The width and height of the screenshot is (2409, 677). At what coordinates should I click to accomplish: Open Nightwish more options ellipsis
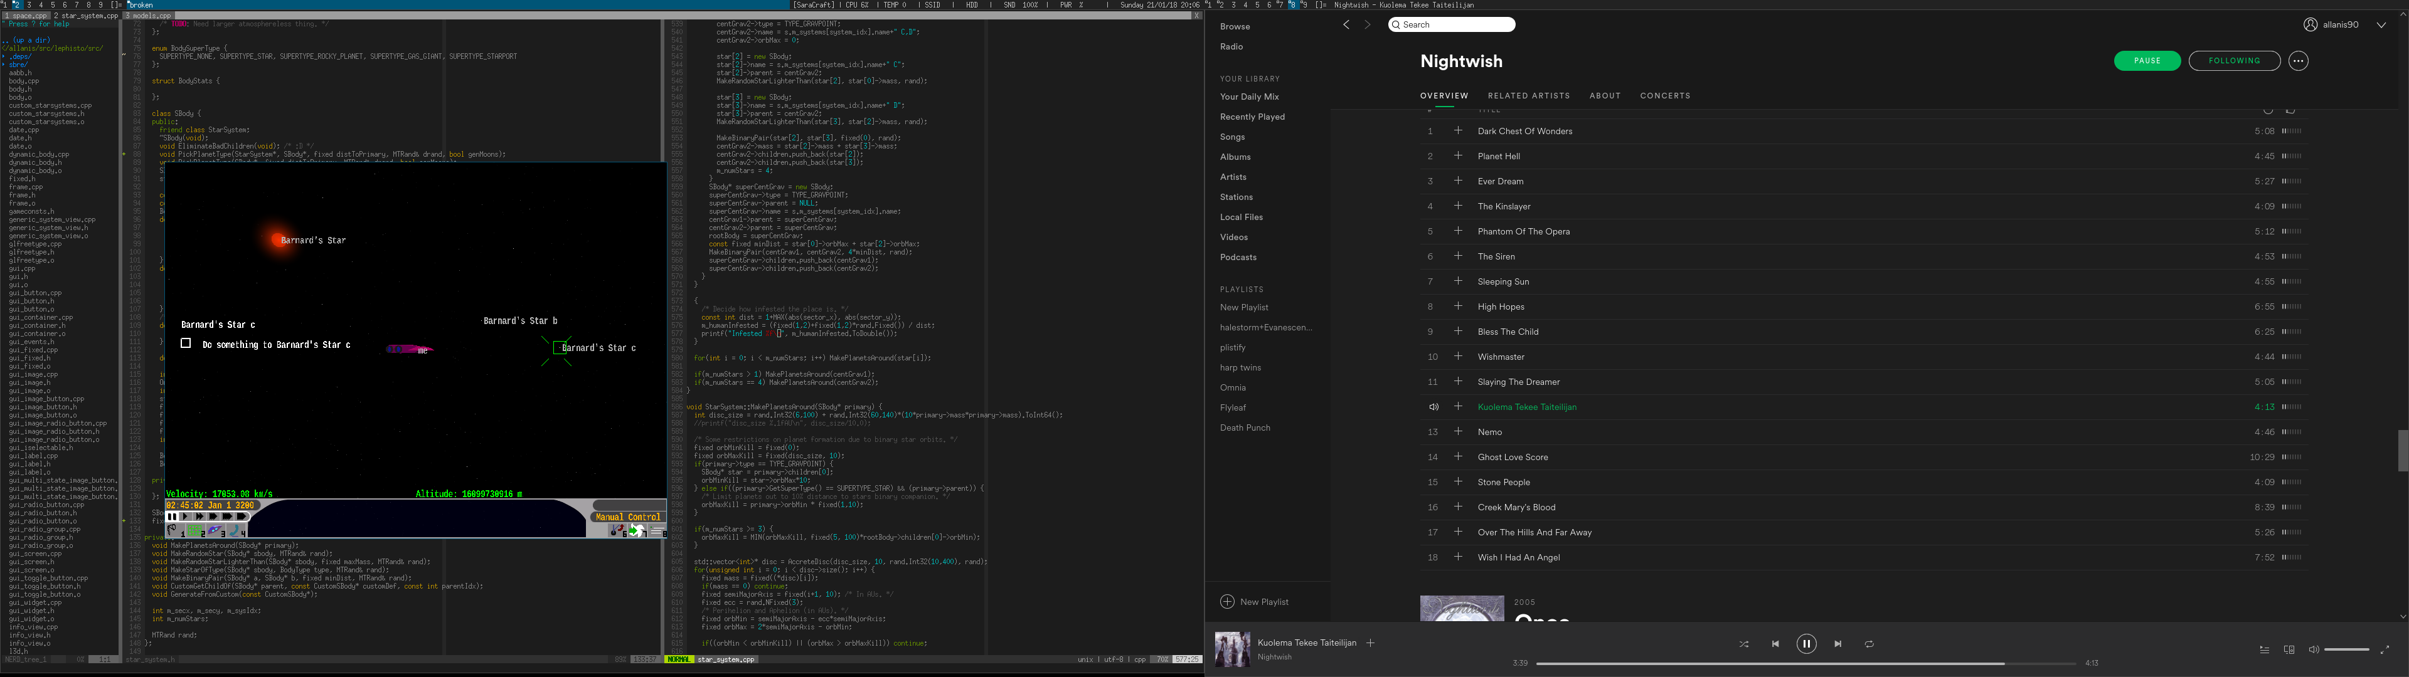click(x=2298, y=61)
